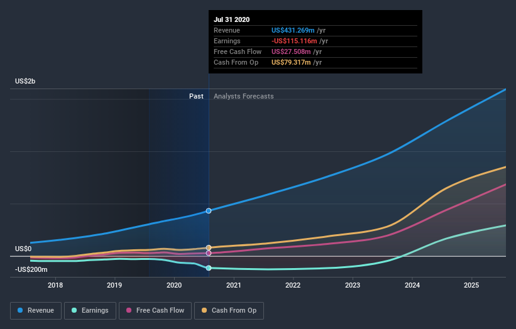Click the Free Cash Flow label in tooltip
Viewport: 516px width, 329px height.
tap(238, 51)
